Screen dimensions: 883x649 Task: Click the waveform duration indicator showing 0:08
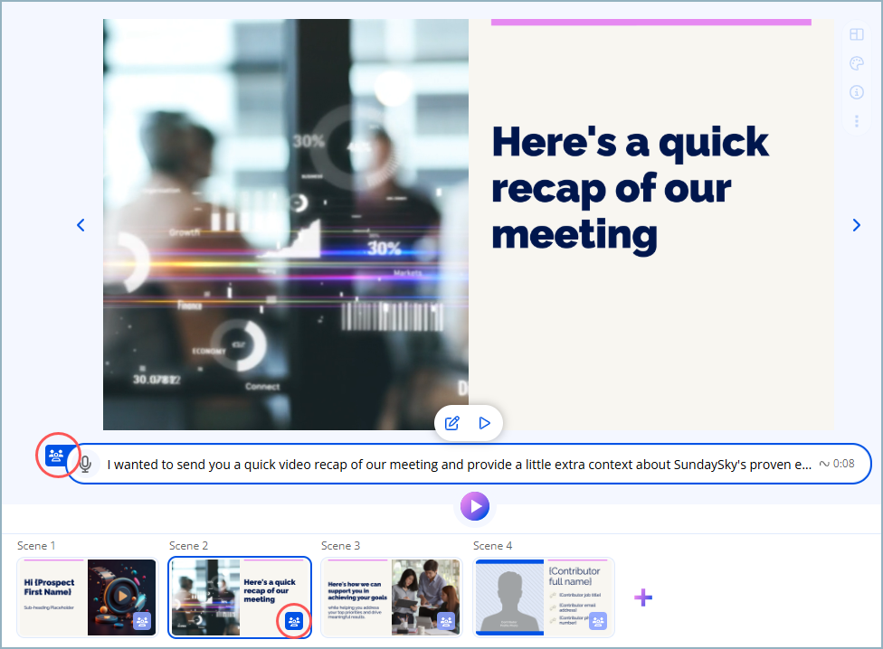click(x=838, y=464)
